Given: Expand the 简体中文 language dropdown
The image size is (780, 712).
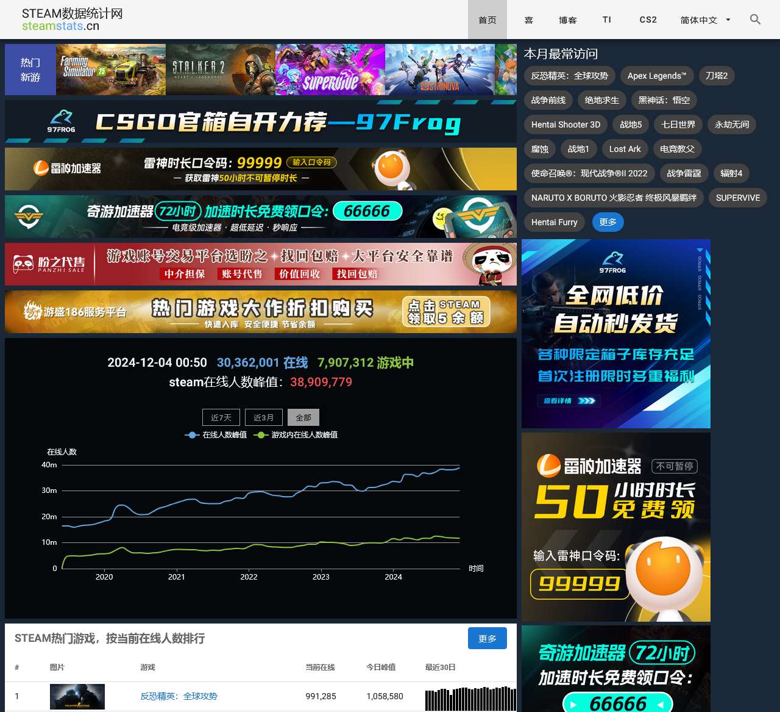Looking at the screenshot, I should [705, 20].
